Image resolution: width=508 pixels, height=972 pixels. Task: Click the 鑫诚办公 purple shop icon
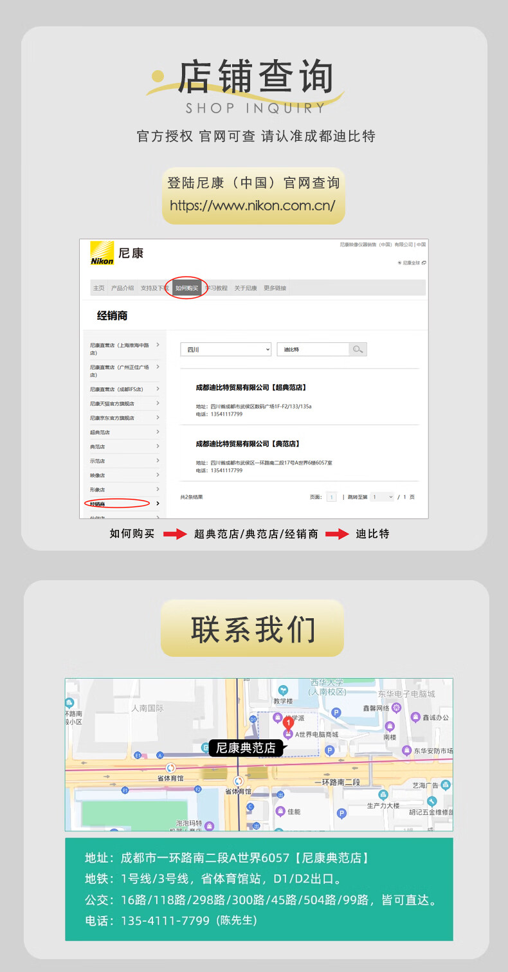point(416,717)
